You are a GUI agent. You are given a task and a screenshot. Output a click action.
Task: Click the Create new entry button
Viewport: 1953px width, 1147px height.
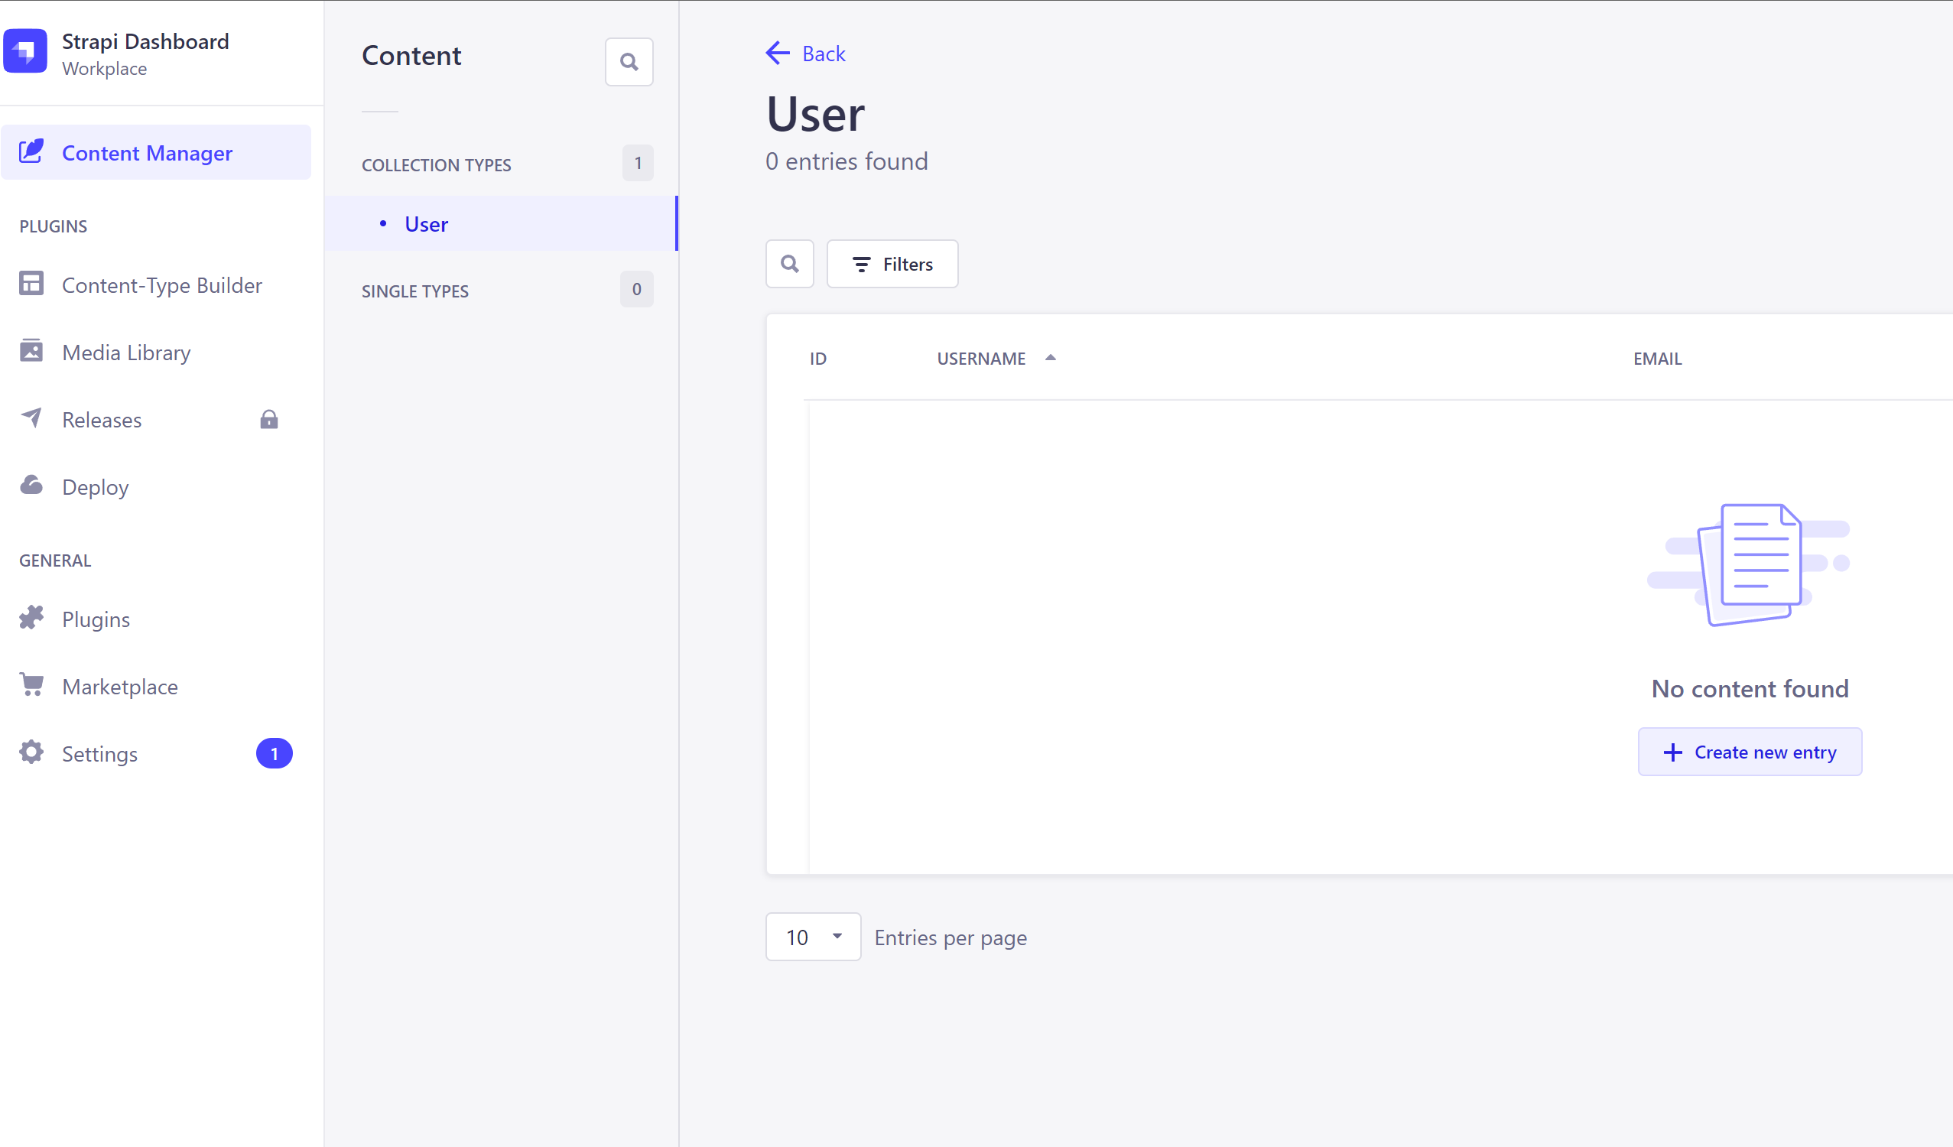point(1750,752)
